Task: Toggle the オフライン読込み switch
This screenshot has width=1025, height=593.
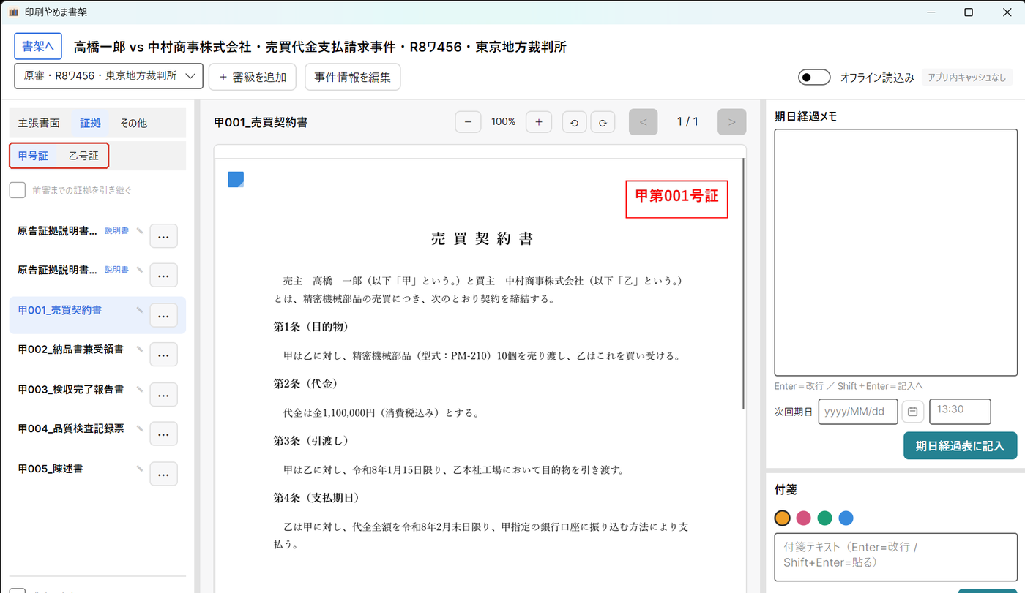Action: tap(814, 77)
